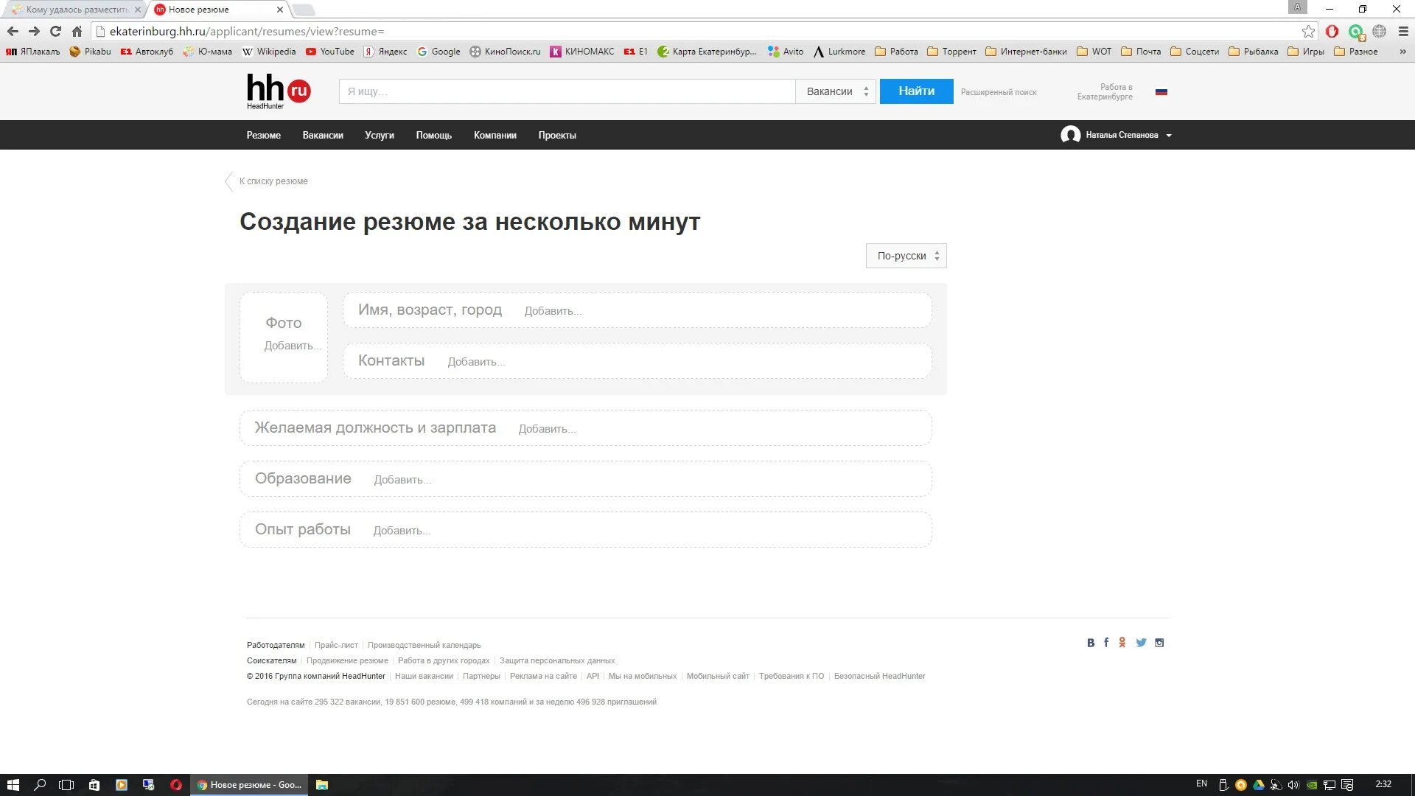Click the Russian flag language icon
1415x796 pixels.
click(1161, 91)
